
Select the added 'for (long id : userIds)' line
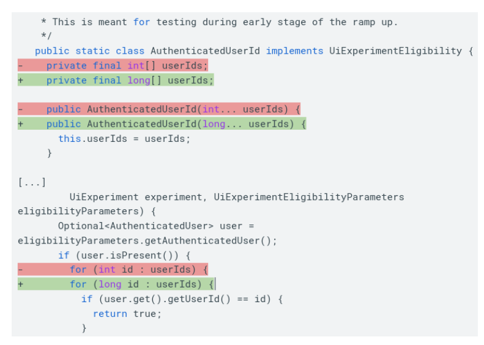coord(141,284)
